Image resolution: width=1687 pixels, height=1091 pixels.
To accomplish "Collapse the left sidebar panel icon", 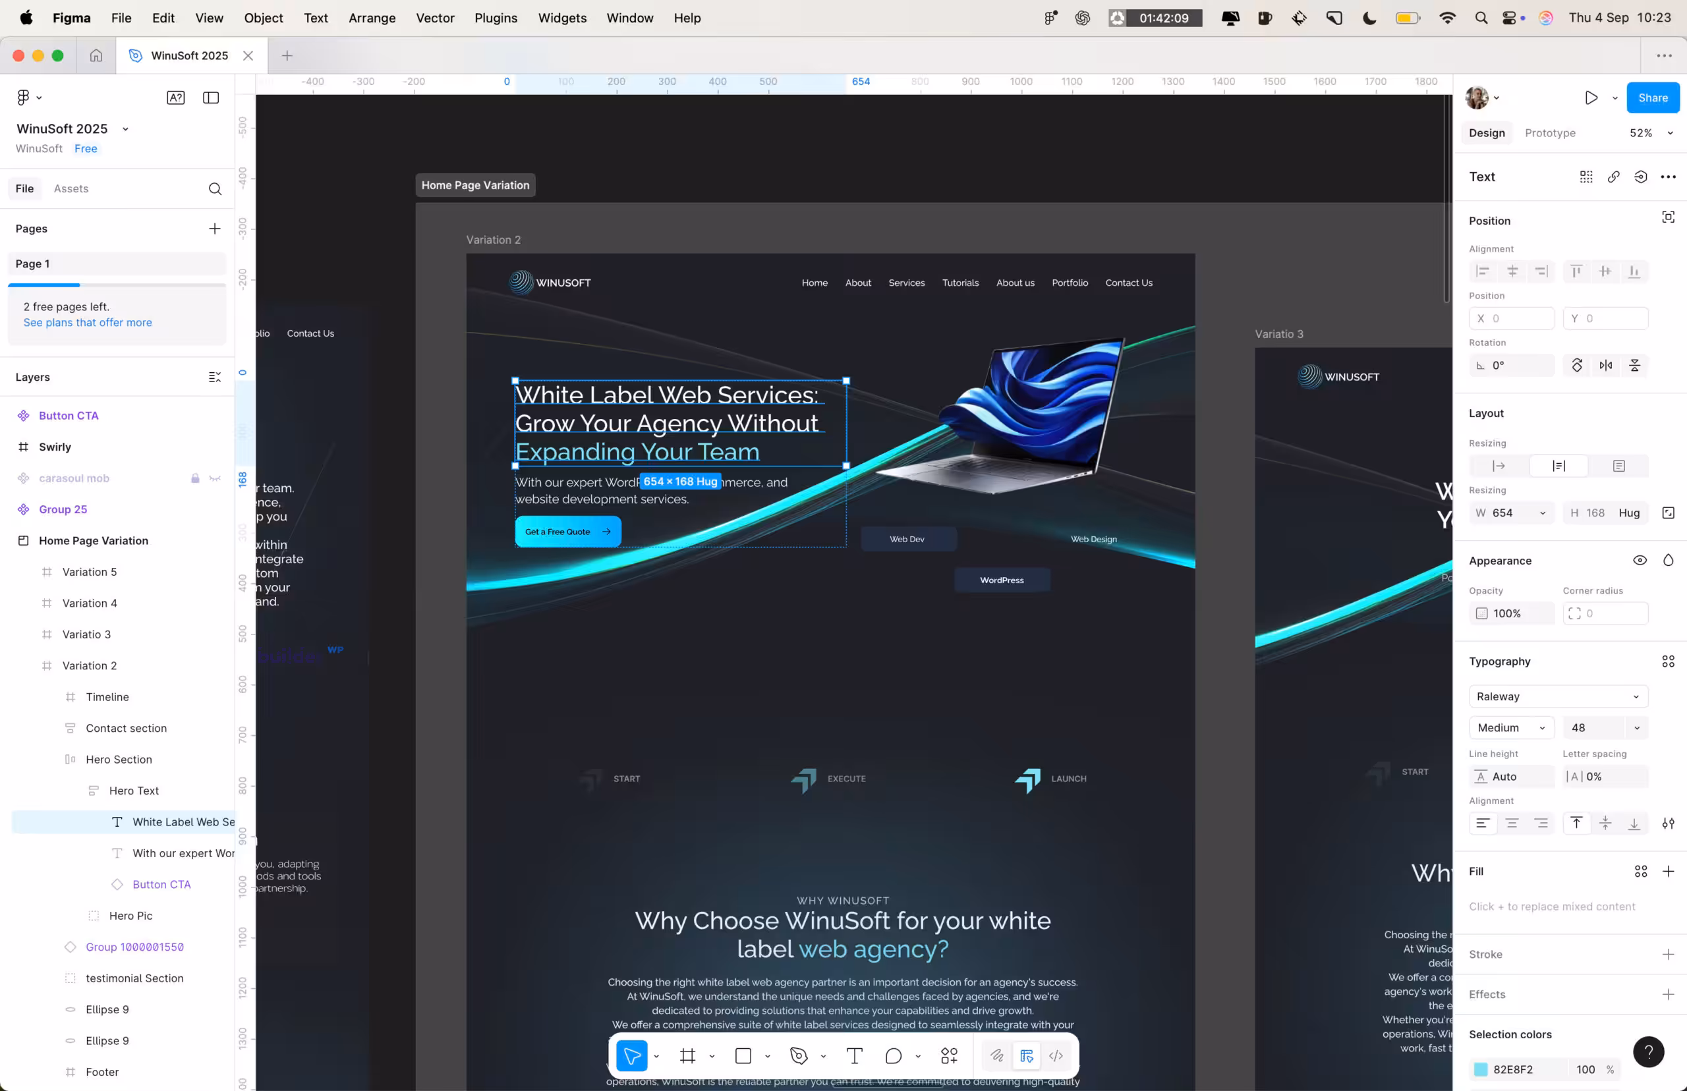I will click(x=211, y=98).
